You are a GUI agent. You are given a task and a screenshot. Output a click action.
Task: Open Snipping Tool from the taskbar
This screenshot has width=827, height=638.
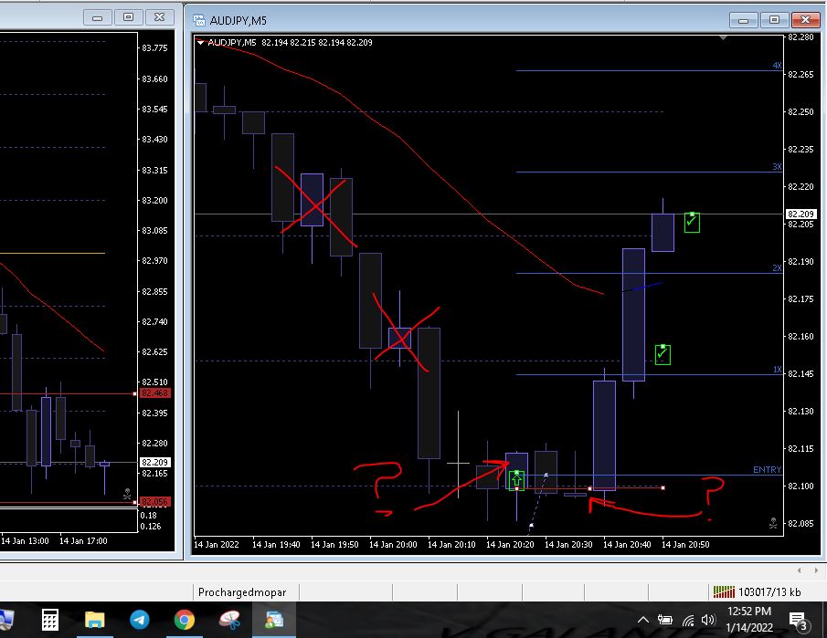point(229,620)
